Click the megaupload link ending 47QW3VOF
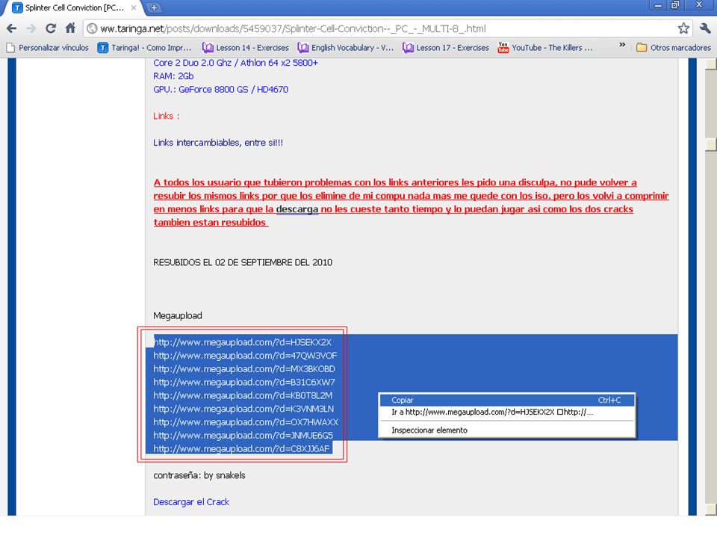The width and height of the screenshot is (717, 538). click(x=245, y=356)
